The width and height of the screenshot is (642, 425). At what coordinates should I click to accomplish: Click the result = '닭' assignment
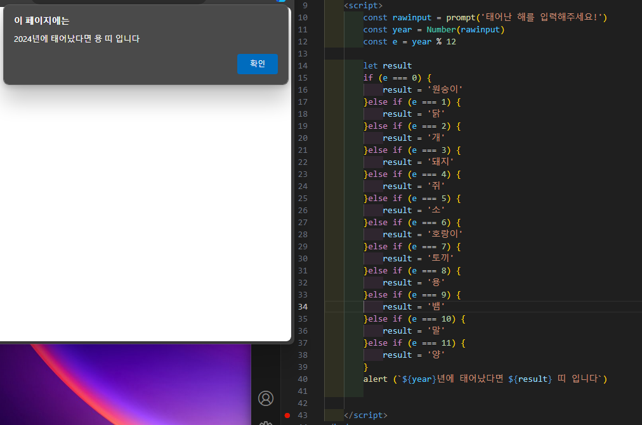[x=414, y=114]
